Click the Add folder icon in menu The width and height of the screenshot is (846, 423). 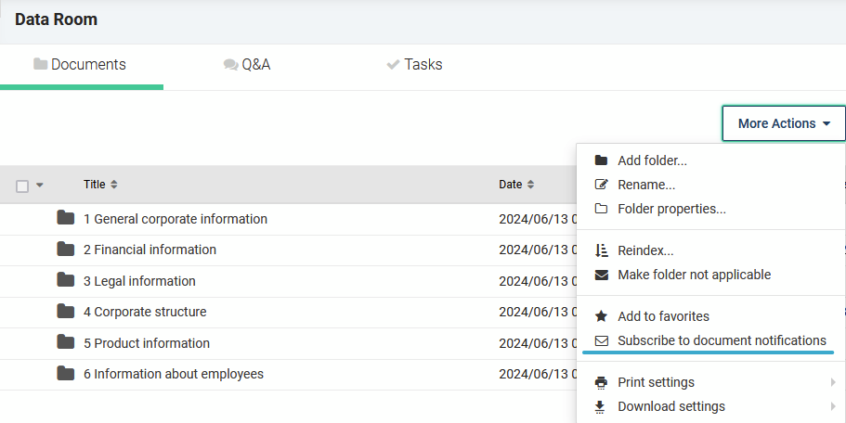pos(601,160)
